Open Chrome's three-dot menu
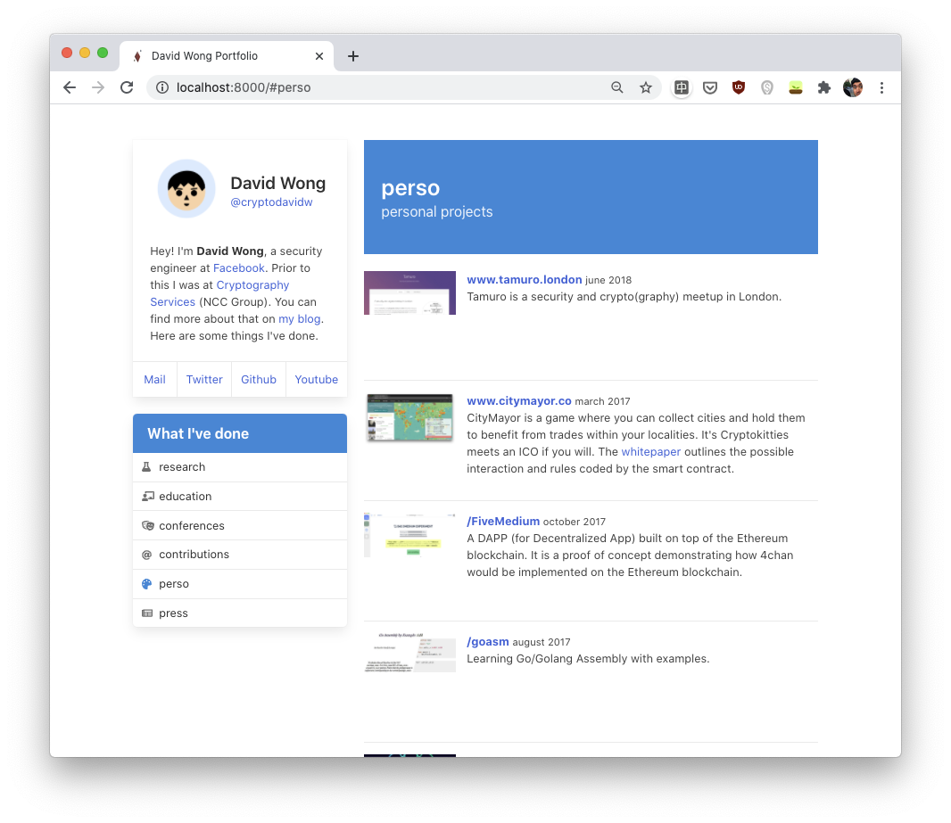This screenshot has width=951, height=823. coord(881,87)
